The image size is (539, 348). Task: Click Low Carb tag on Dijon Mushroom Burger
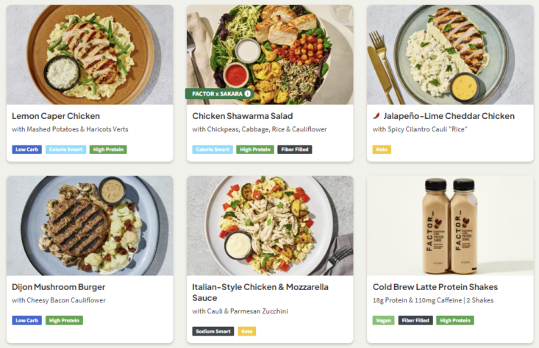click(x=26, y=320)
